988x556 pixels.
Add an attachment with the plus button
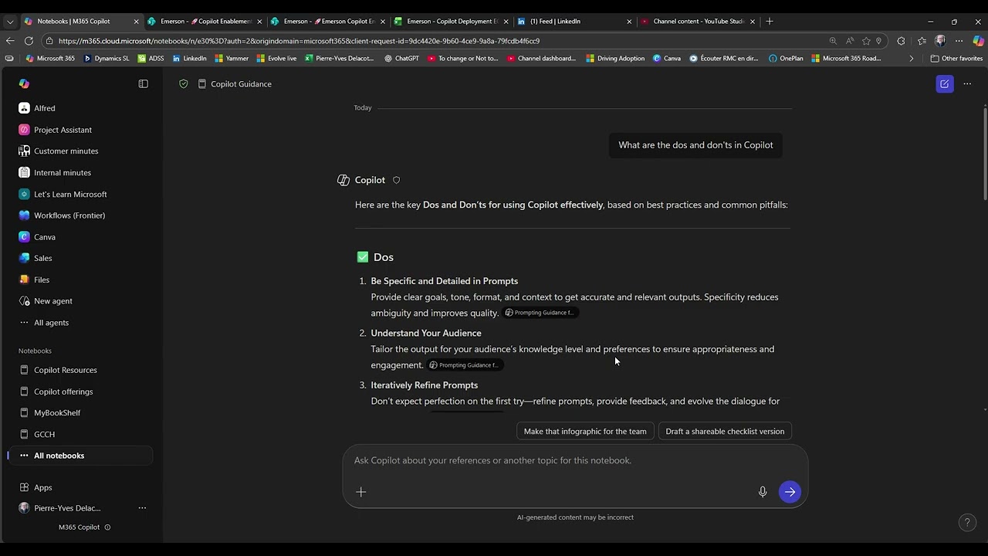click(x=360, y=492)
